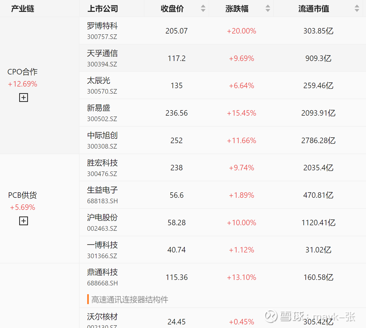Image resolution: width=366 pixels, height=328 pixels.
Task: Click the 产业链 column header
Action: tap(23, 9)
